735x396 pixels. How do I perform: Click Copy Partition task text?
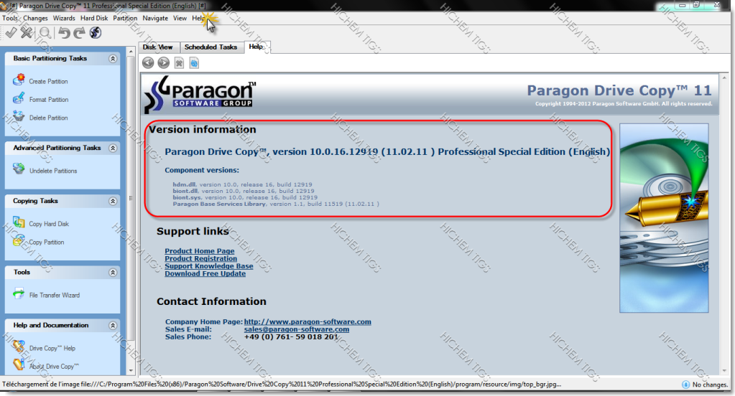coord(47,242)
